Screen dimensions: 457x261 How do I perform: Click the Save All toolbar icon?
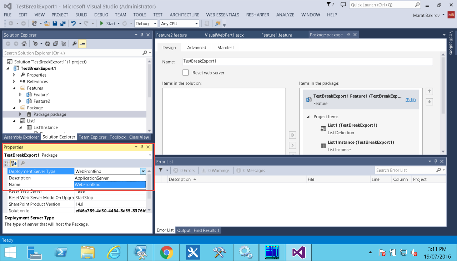63,24
